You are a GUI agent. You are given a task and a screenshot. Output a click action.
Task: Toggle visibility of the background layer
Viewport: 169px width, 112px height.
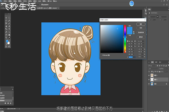[x=149, y=84]
